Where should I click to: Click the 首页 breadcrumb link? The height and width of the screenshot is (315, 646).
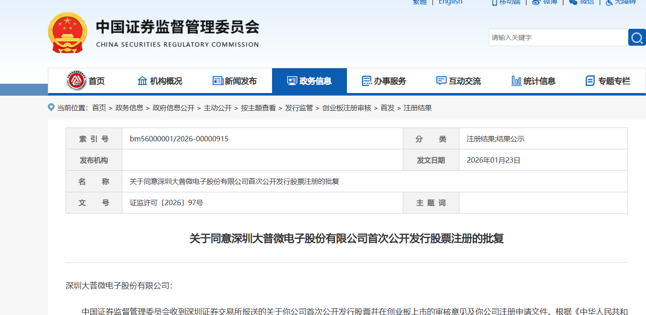(99, 108)
